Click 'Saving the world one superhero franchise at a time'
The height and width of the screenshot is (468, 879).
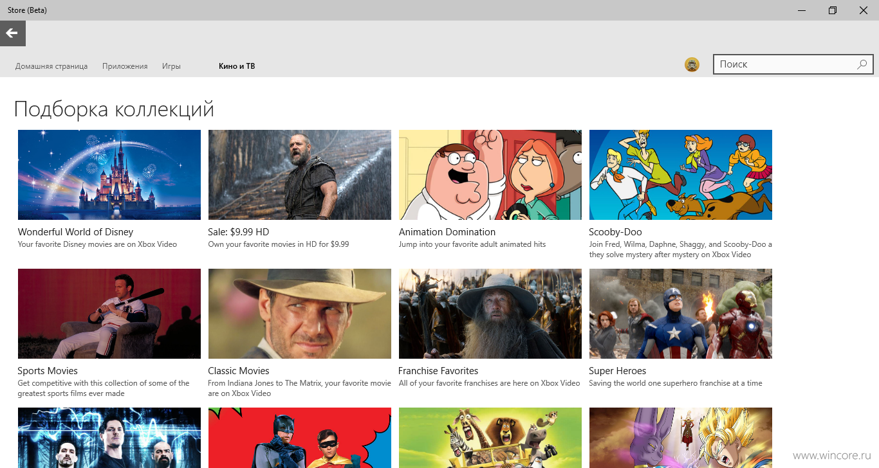[x=676, y=383]
